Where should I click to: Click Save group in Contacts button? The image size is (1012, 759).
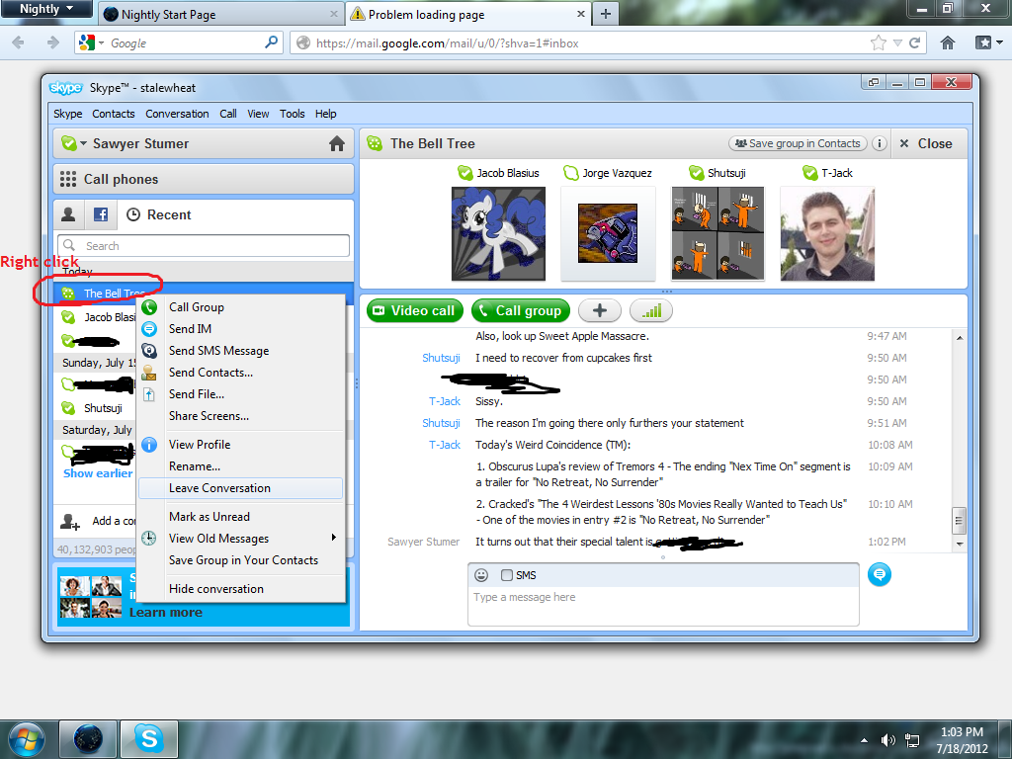tap(798, 143)
